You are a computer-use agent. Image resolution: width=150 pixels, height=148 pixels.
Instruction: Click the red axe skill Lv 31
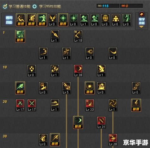point(101,122)
